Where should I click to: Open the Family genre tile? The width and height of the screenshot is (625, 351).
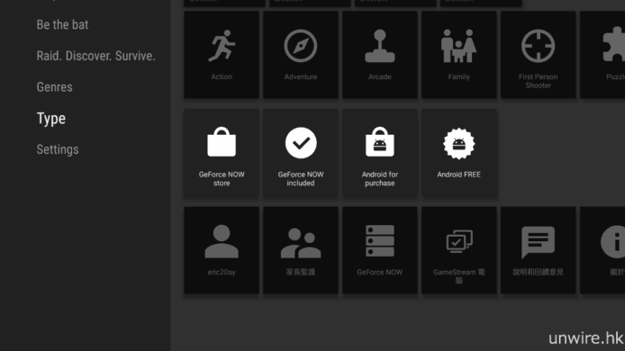(458, 55)
